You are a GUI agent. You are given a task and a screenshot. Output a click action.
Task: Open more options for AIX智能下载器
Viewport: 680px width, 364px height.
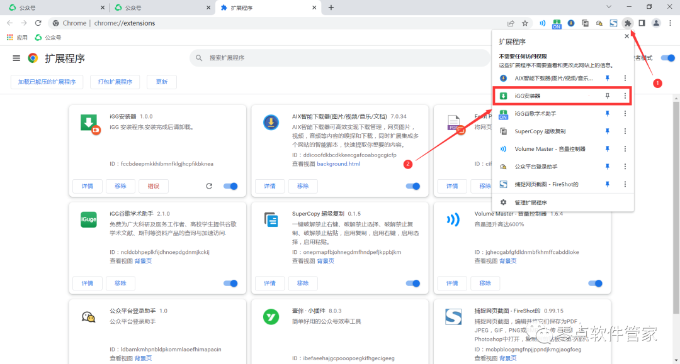pyautogui.click(x=625, y=79)
